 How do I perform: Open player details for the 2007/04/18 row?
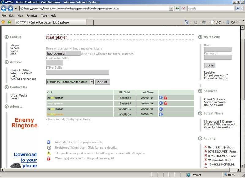point(160,103)
